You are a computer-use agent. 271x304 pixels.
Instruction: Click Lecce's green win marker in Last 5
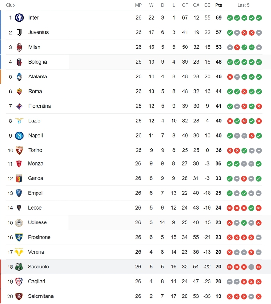pyautogui.click(x=251, y=208)
